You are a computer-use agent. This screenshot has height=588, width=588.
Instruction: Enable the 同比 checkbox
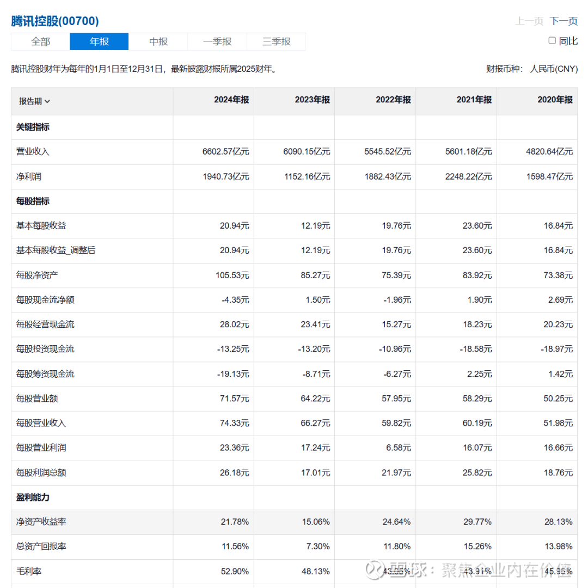pos(552,40)
